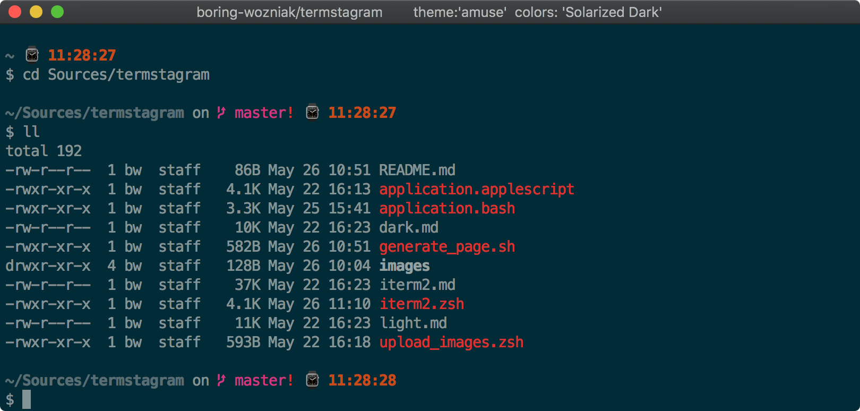Select the light.md file entry

412,323
